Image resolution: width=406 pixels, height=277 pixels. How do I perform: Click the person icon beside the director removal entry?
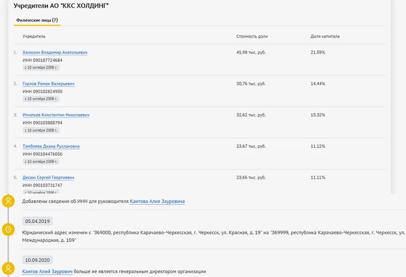pos(8,268)
